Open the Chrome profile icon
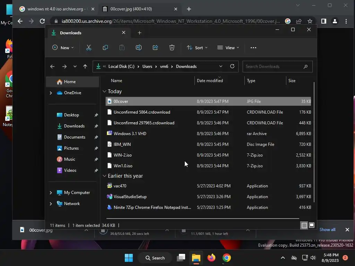This screenshot has width=355, height=266. [335, 21]
